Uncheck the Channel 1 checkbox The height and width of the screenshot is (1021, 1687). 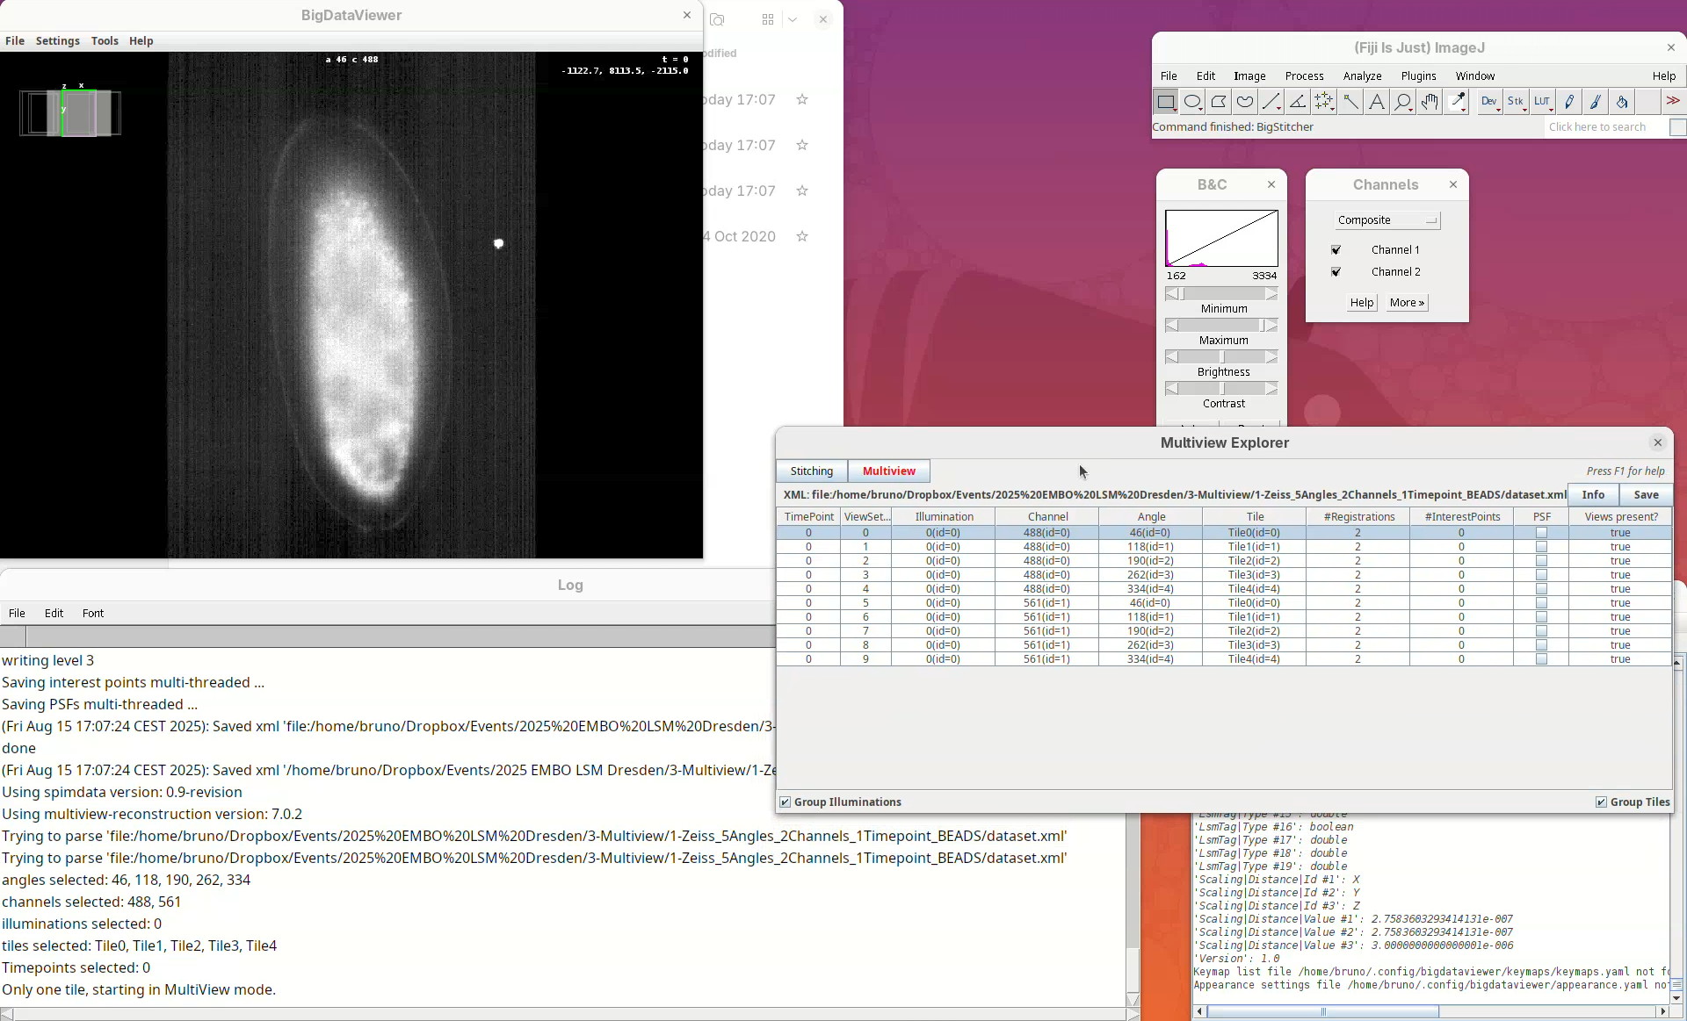[1336, 250]
